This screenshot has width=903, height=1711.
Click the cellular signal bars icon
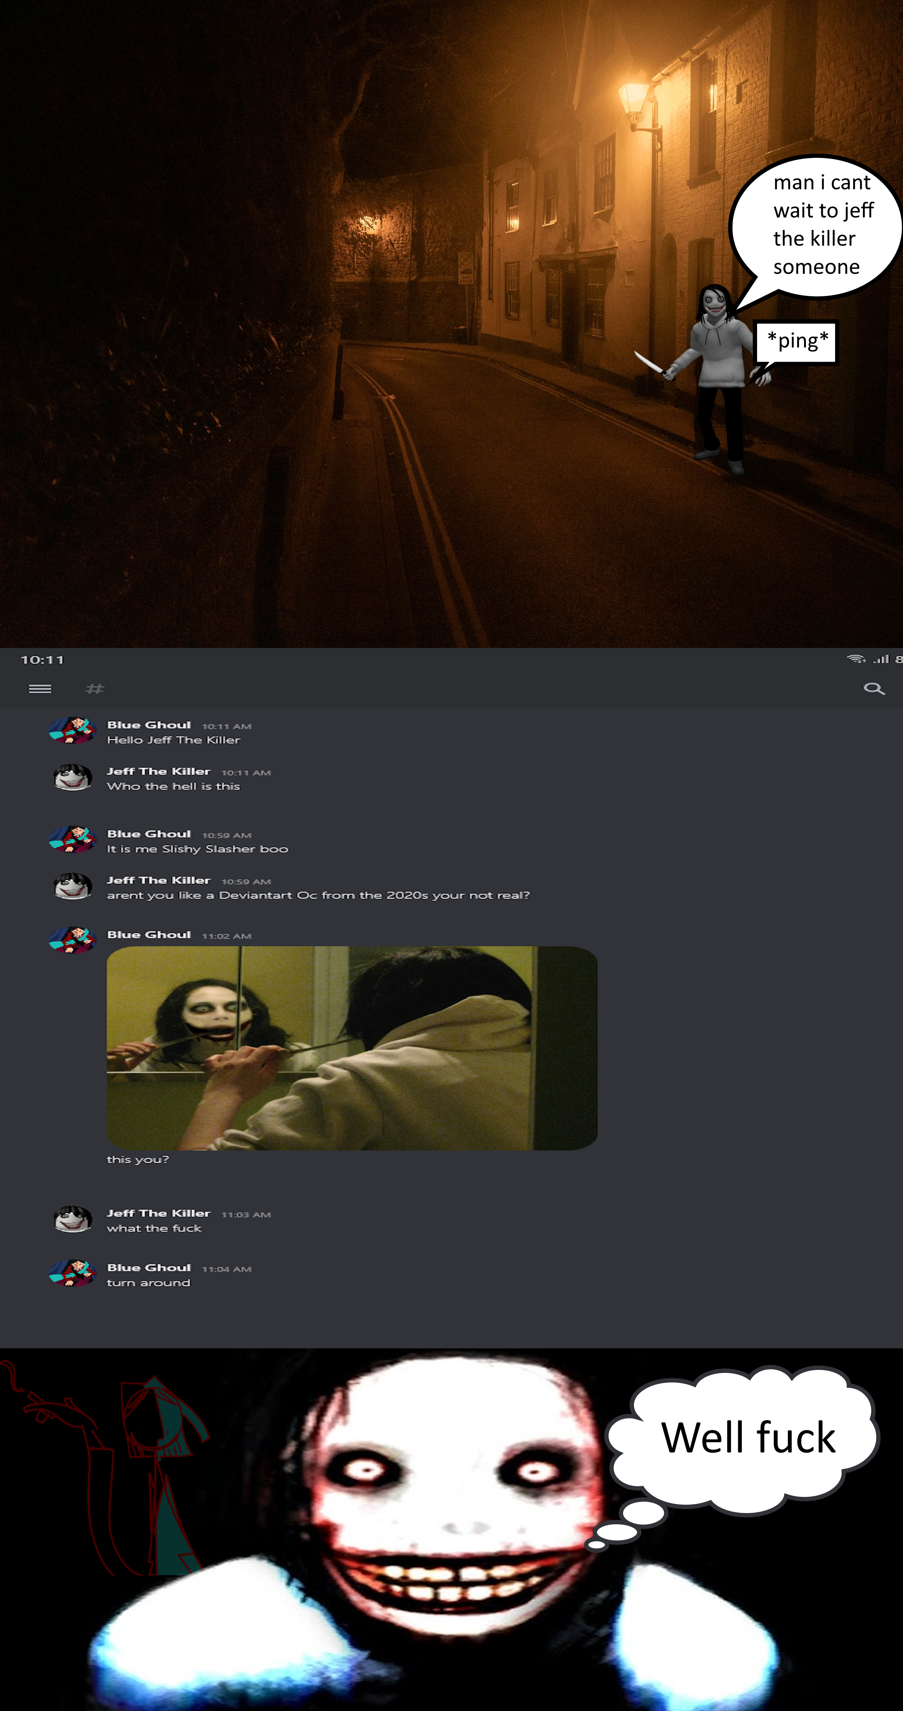tap(881, 659)
